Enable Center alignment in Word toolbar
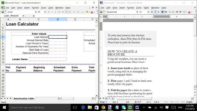 (x=166, y=12)
